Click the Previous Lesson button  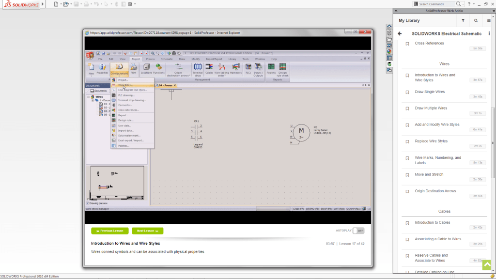click(x=110, y=231)
